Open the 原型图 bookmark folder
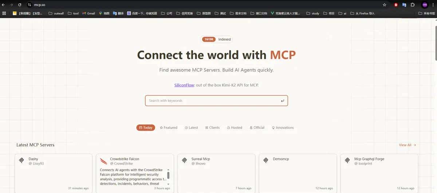The width and height of the screenshot is (437, 193). point(204,13)
